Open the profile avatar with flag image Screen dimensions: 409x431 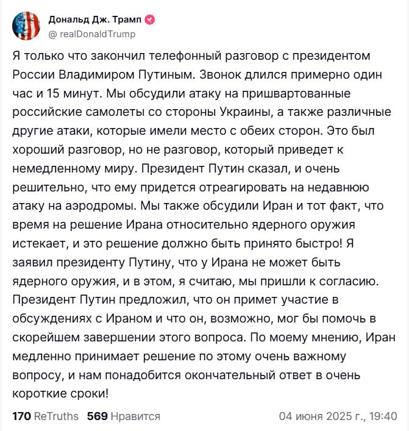(x=26, y=26)
